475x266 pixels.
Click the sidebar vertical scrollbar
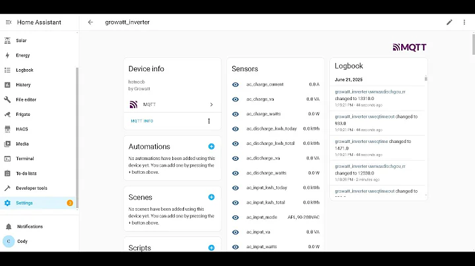point(77,138)
